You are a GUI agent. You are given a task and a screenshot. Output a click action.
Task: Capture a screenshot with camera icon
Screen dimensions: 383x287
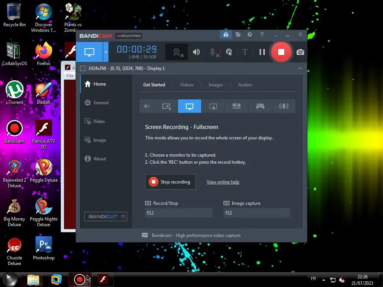(x=300, y=52)
